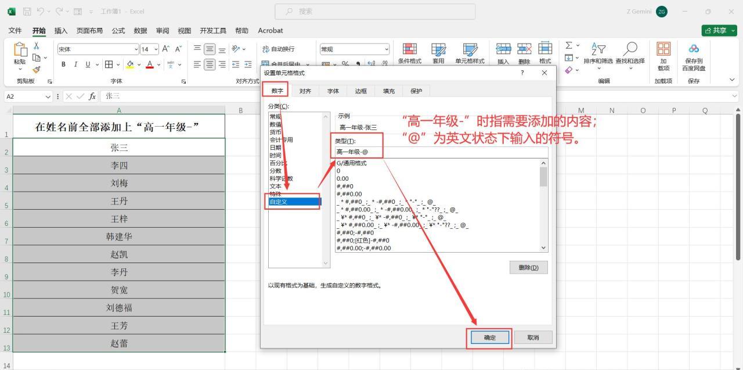This screenshot has width=743, height=370.
Task: Click the 删除(D) button
Action: tap(528, 267)
